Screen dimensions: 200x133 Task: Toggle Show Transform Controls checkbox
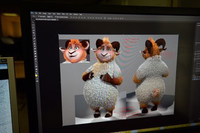pyautogui.click(x=55, y=17)
